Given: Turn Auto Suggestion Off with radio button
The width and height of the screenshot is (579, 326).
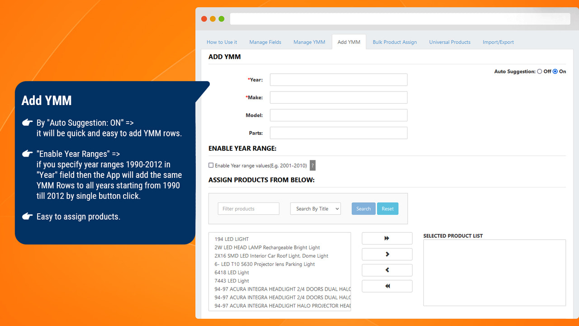Looking at the screenshot, I should click(539, 71).
